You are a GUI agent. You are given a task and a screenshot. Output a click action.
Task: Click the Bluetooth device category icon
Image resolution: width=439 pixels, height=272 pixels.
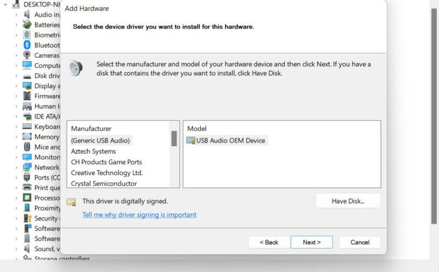tap(27, 45)
